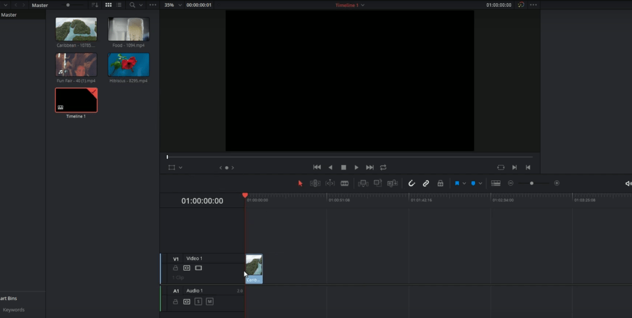The height and width of the screenshot is (318, 632).
Task: Select the Fun Fair clip thumbnail
Action: point(76,64)
